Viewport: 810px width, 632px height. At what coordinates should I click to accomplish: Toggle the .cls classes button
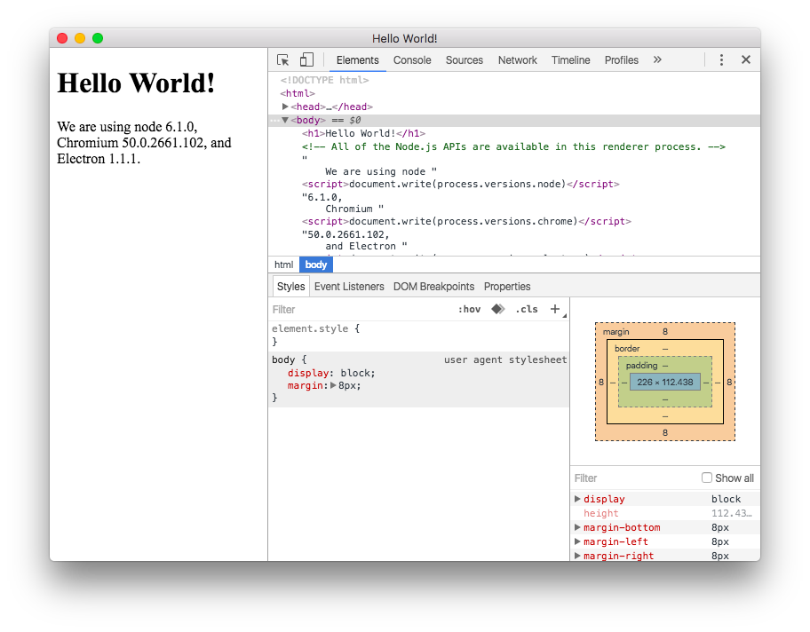[x=527, y=309]
